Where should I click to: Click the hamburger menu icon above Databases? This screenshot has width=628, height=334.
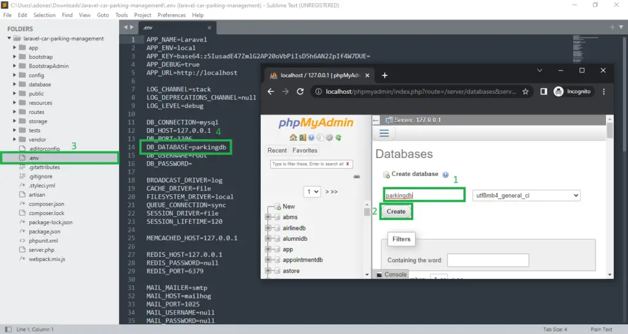pyautogui.click(x=384, y=133)
